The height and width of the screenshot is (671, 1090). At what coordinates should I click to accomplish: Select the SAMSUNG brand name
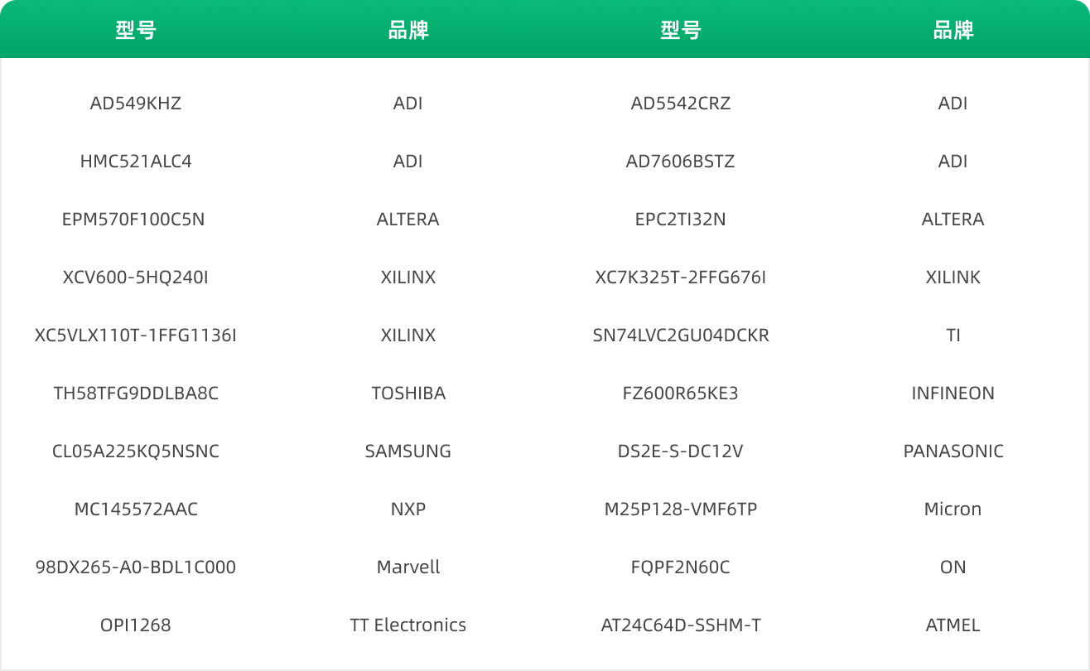(x=408, y=451)
